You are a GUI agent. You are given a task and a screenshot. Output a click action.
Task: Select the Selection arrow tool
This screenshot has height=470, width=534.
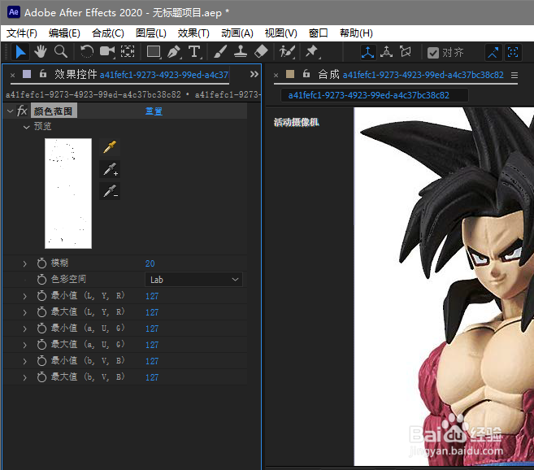pos(20,52)
